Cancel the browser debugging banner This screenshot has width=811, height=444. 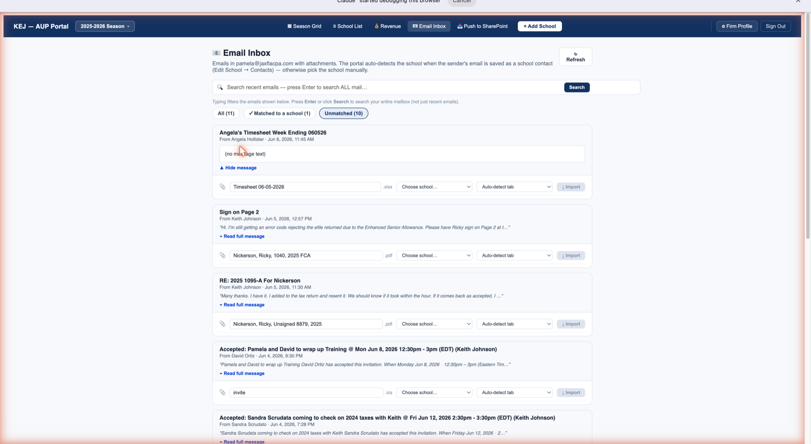click(462, 2)
